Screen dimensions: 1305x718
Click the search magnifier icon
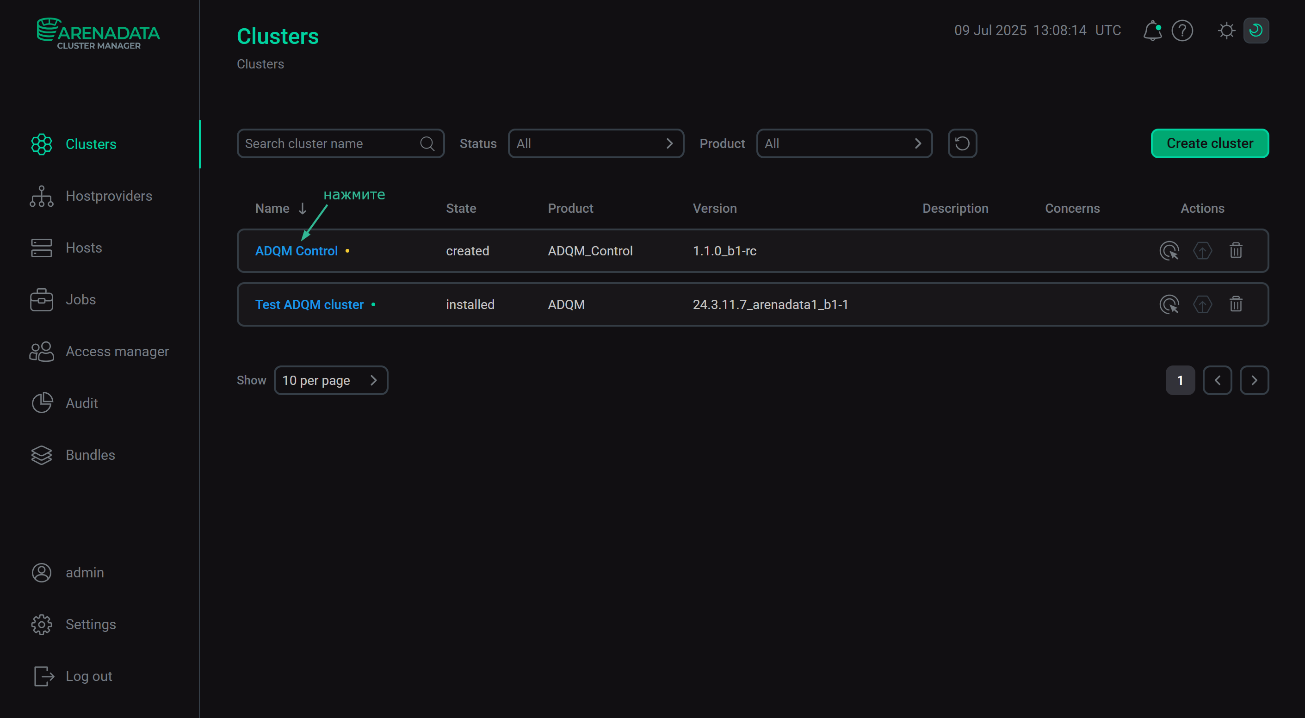(x=427, y=143)
